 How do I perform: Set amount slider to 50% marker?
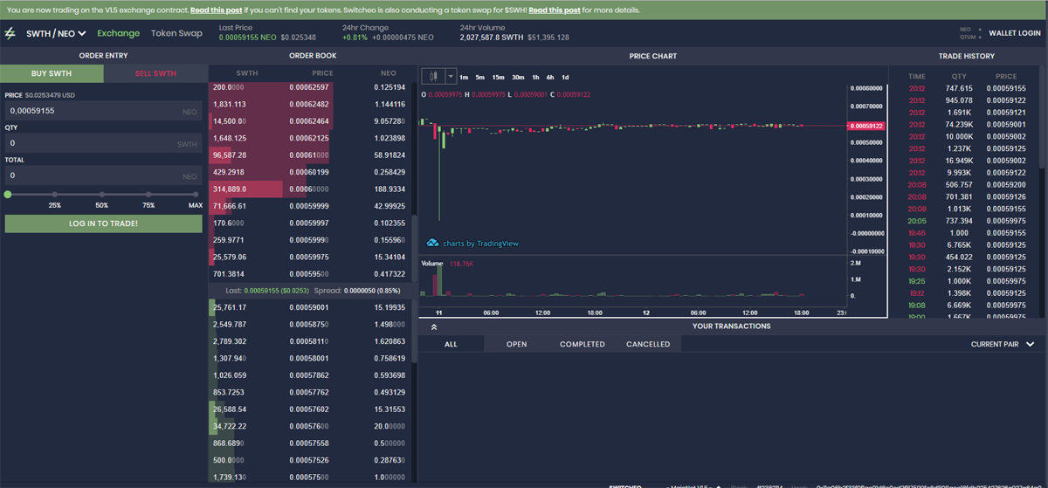click(x=101, y=195)
